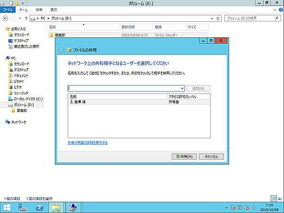Click the volume speaker tray icon
The width and height of the screenshot is (284, 213).
[247, 208]
